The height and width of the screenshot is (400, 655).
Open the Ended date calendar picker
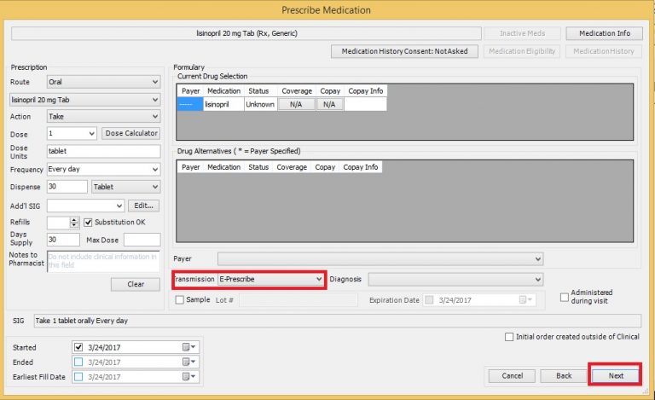point(188,362)
